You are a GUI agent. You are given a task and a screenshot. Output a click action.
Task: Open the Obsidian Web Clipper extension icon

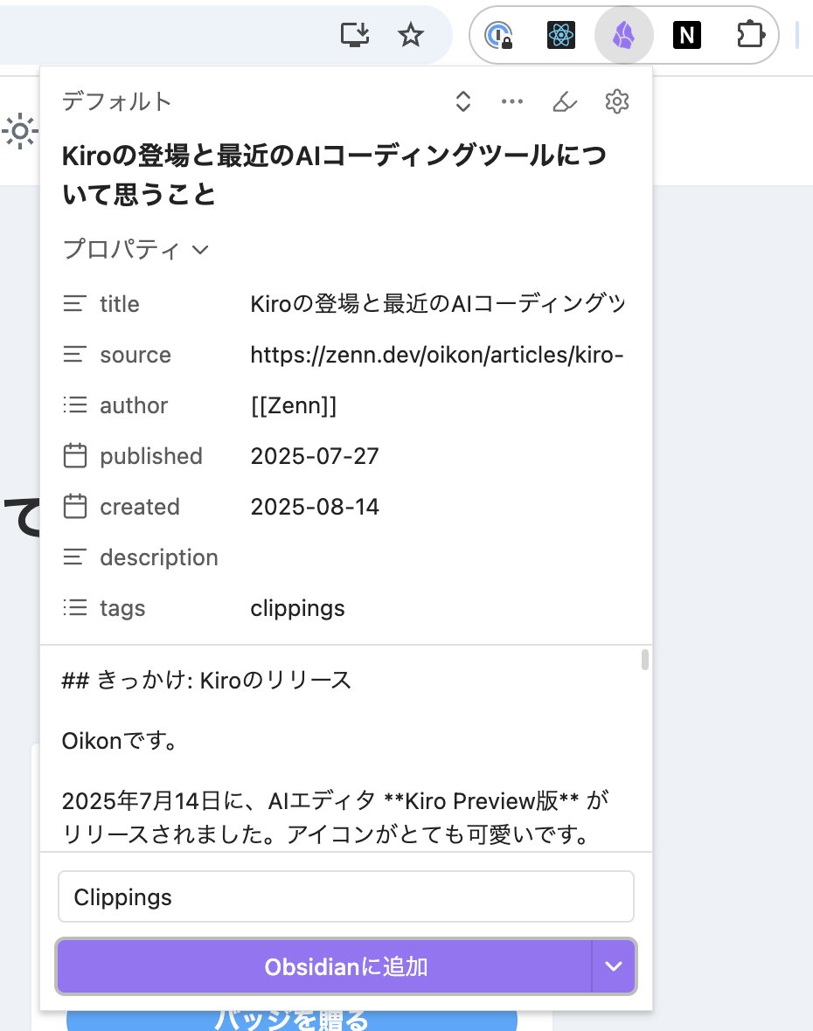623,35
